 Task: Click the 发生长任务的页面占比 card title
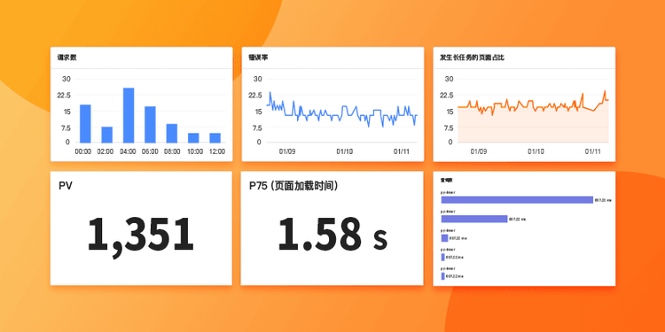click(472, 58)
